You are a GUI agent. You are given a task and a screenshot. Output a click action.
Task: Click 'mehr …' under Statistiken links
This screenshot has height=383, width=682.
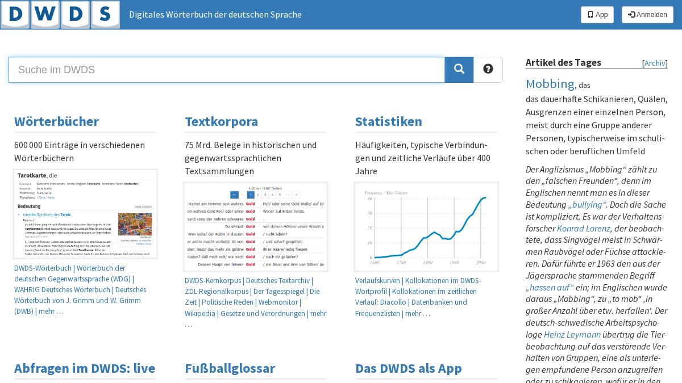418,313
